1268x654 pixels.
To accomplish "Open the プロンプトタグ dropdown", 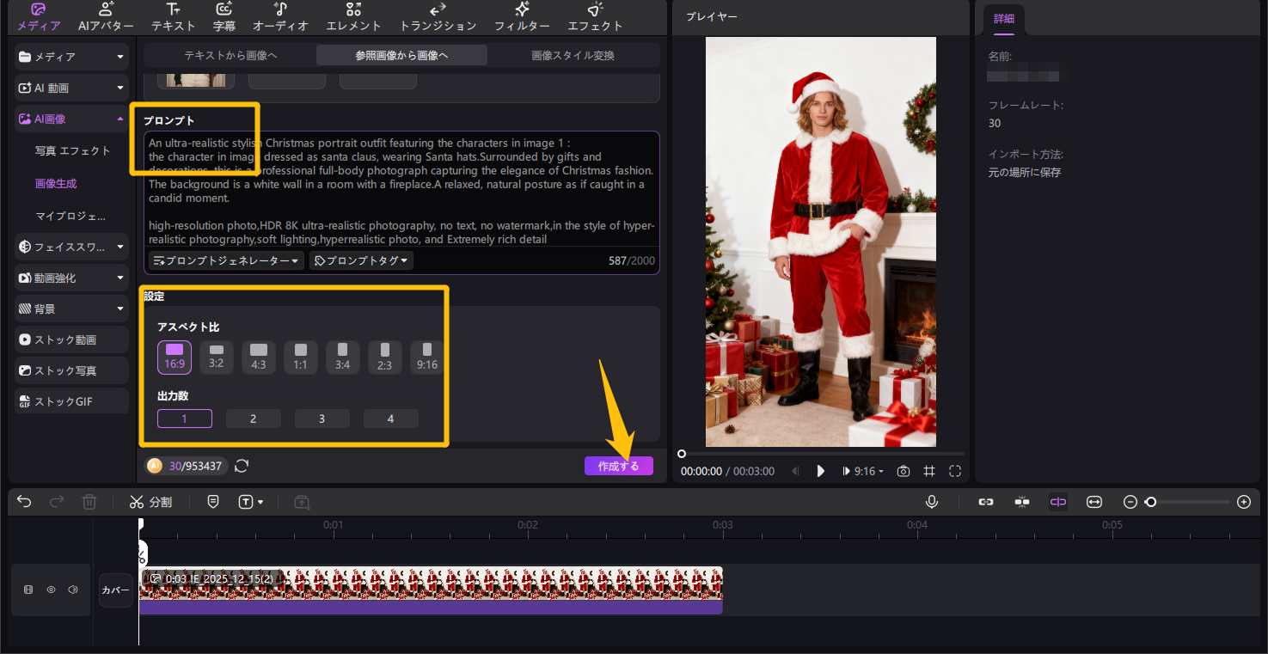I will [x=361, y=260].
